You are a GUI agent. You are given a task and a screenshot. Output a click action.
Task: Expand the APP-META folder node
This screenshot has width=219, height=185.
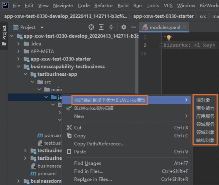[19, 51]
